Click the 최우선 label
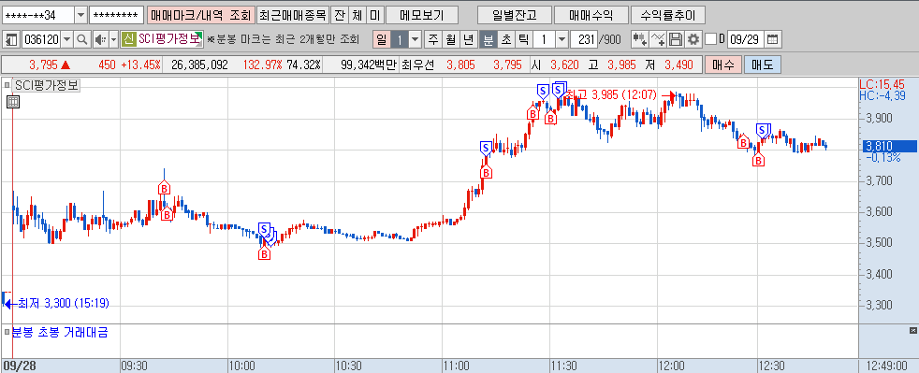Image resolution: width=919 pixels, height=373 pixels. 417,65
